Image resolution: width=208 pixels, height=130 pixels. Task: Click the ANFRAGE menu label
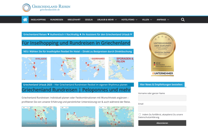click(161, 20)
